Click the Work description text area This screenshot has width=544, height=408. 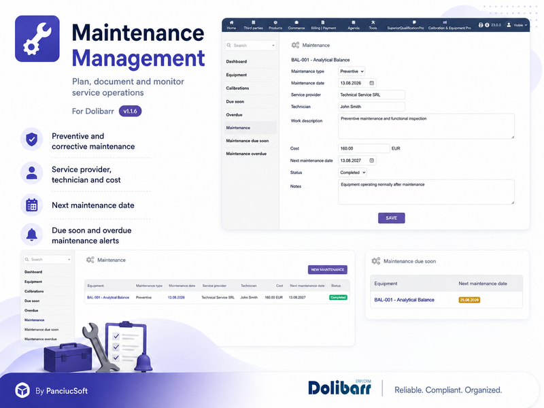426,126
